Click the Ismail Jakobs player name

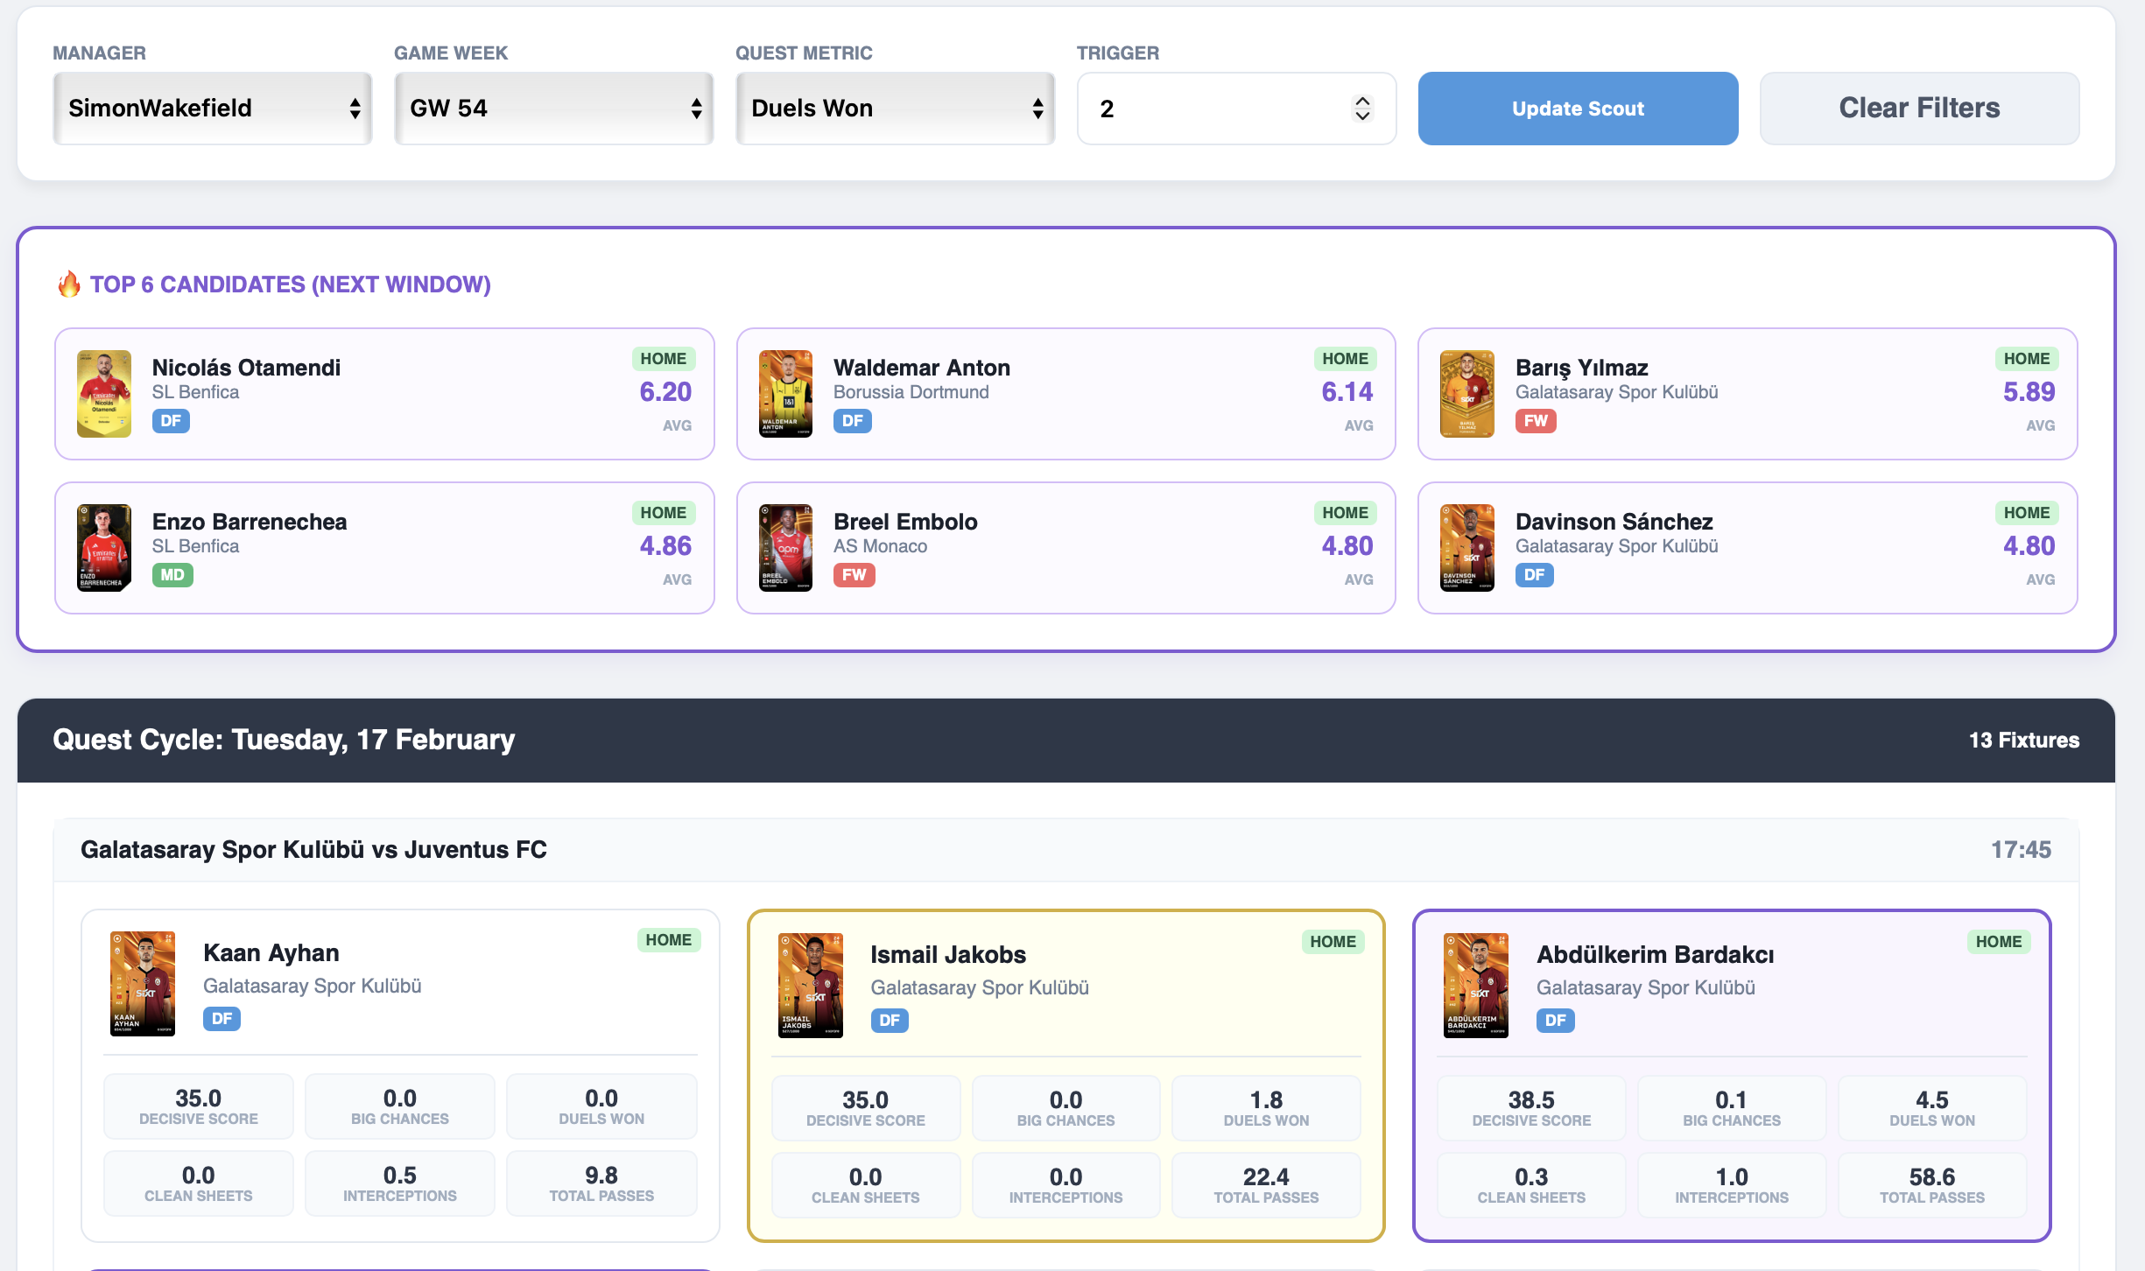pyautogui.click(x=948, y=955)
